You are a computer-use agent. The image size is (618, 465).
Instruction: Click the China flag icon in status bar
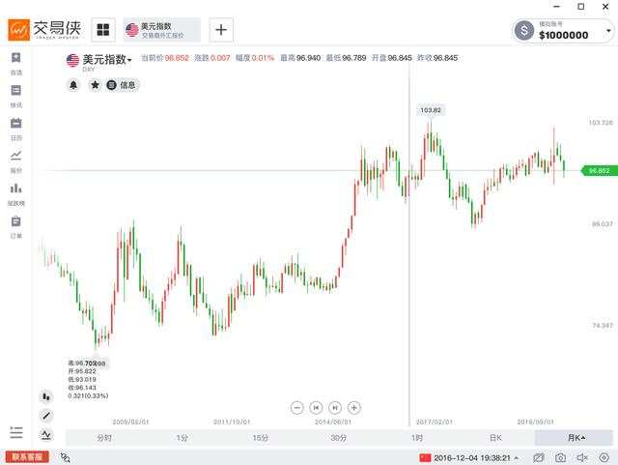[x=425, y=457]
